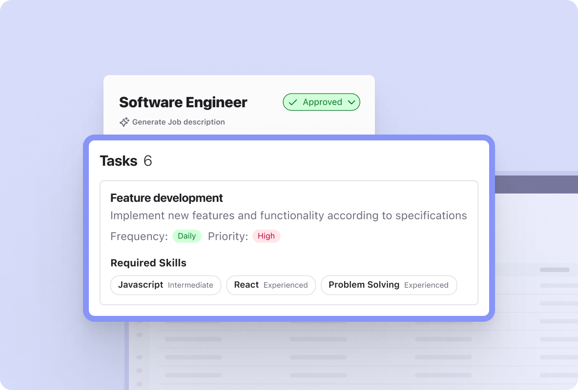This screenshot has width=578, height=390.
Task: Click the task description text about specifications
Action: (x=289, y=215)
